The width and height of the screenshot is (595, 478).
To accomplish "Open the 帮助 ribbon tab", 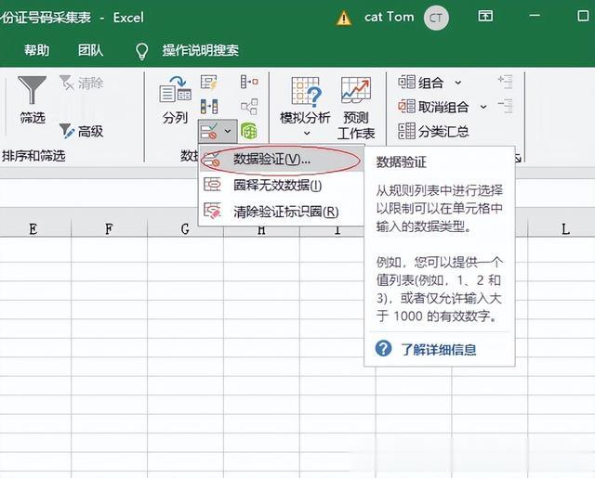I will tap(37, 50).
